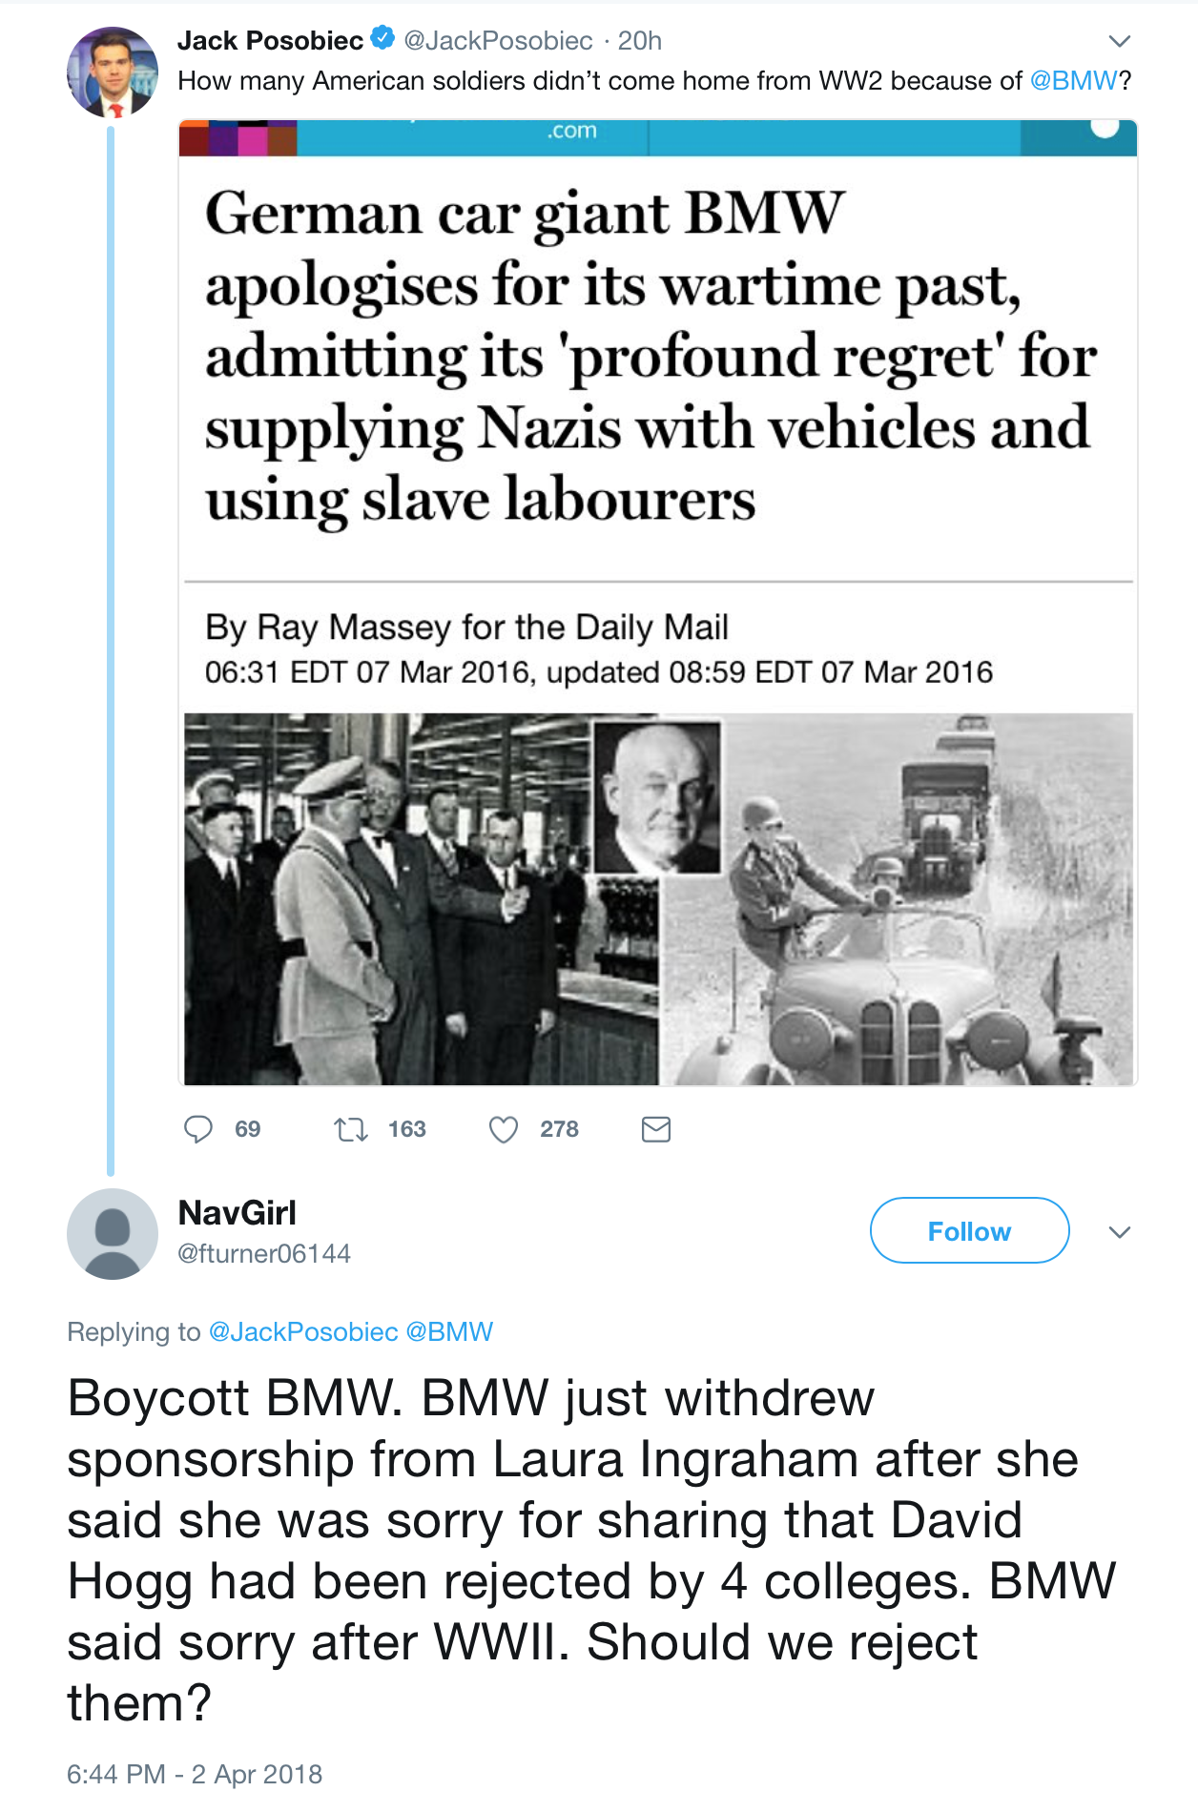Retweet Jack Posobiec's tweet
Viewport: 1198px width, 1812px height.
351,1130
